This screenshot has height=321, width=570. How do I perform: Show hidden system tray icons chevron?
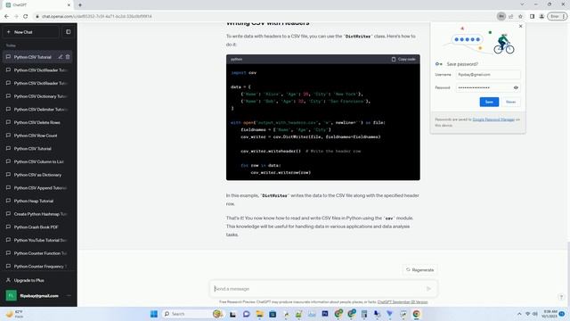519,314
